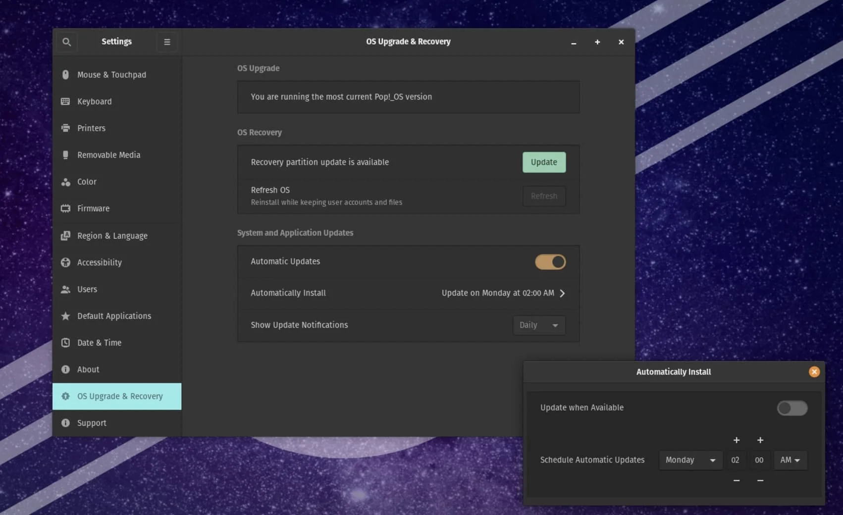The image size is (843, 515).
Task: Open the Settings search icon
Action: [66, 42]
